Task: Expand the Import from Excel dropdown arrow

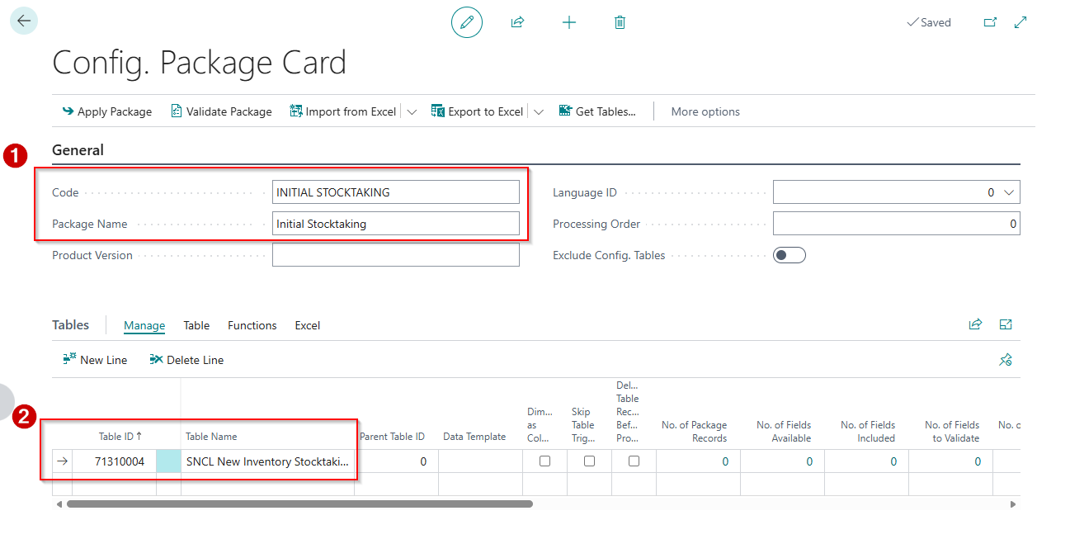Action: (x=412, y=111)
